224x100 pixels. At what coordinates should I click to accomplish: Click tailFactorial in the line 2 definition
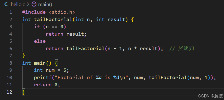pyautogui.click(x=53, y=19)
